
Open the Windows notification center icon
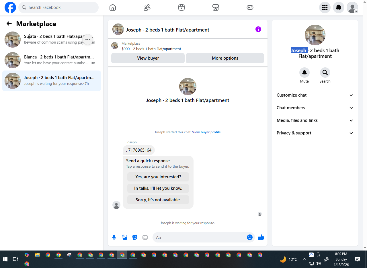[358, 259]
